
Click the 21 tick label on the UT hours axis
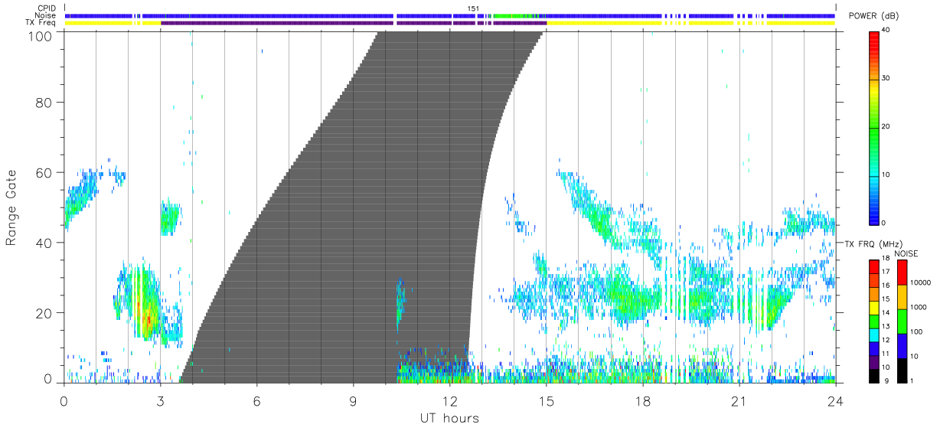tap(739, 400)
